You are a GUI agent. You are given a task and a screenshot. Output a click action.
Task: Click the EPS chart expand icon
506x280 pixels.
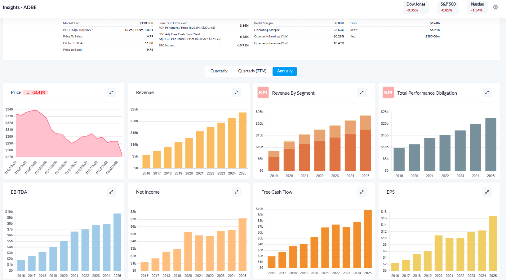(x=487, y=192)
